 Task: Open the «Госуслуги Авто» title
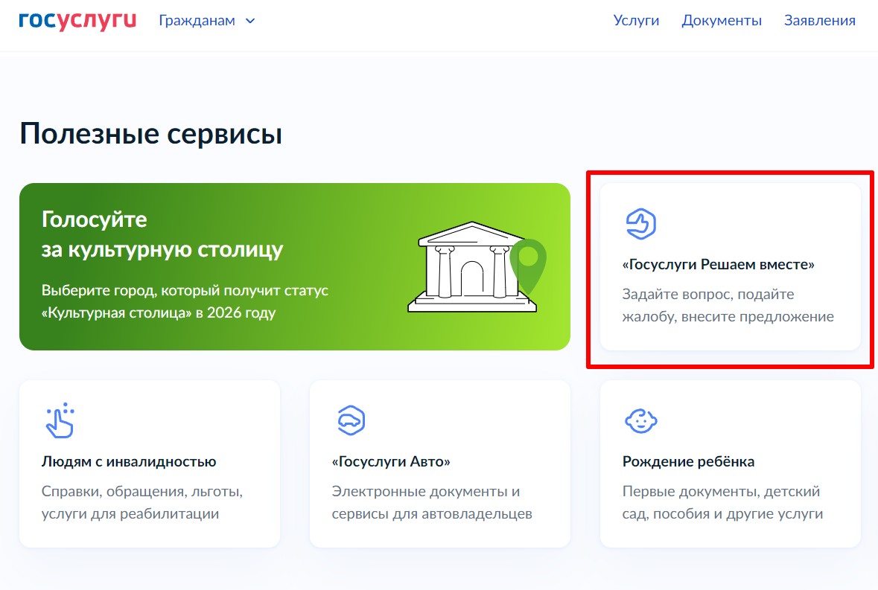click(391, 461)
